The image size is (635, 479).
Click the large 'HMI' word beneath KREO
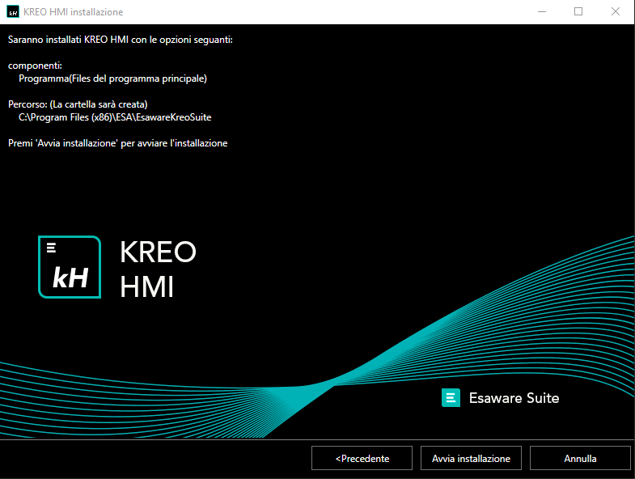[x=147, y=286]
